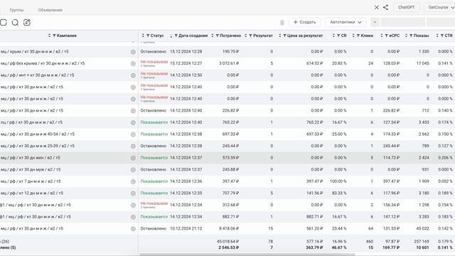Click sort arrows on Потрачено column

coord(213,36)
